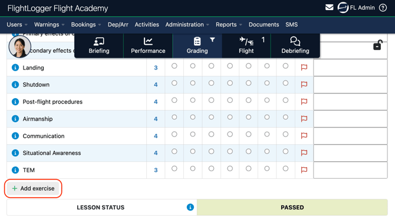Viewport: 395px width, 220px height.
Task: Select sixth grade radio for TEM
Action: (x=267, y=168)
